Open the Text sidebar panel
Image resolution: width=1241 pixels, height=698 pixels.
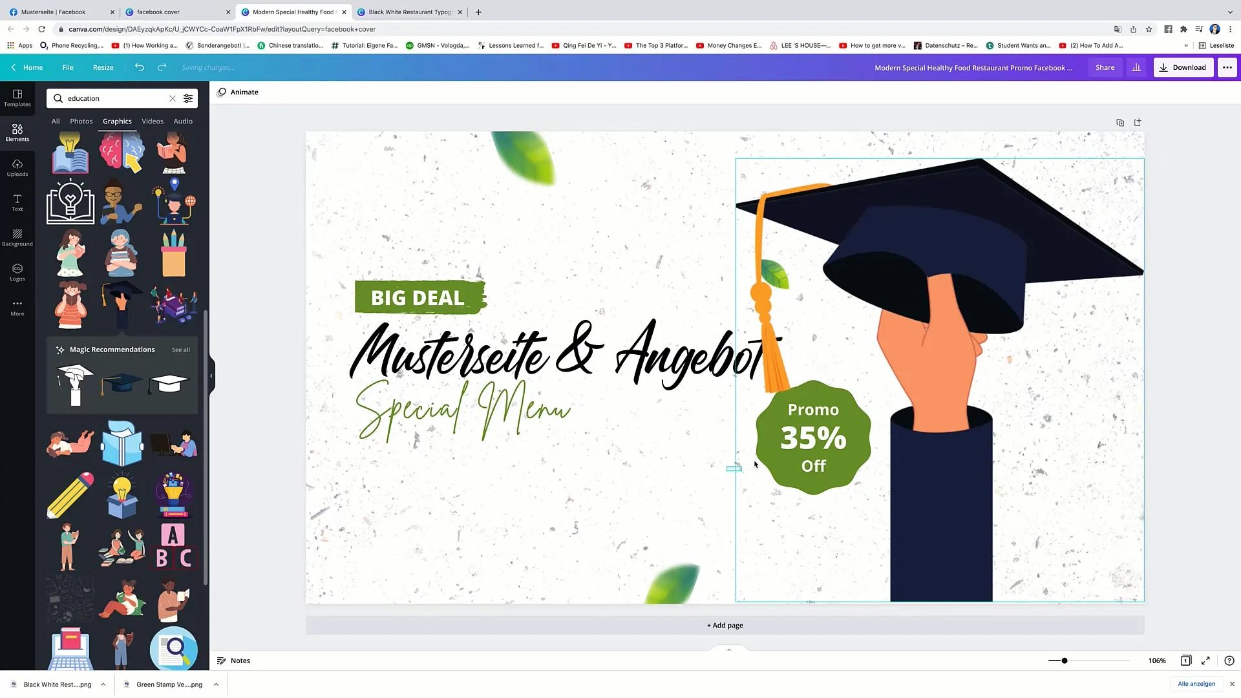click(x=17, y=203)
